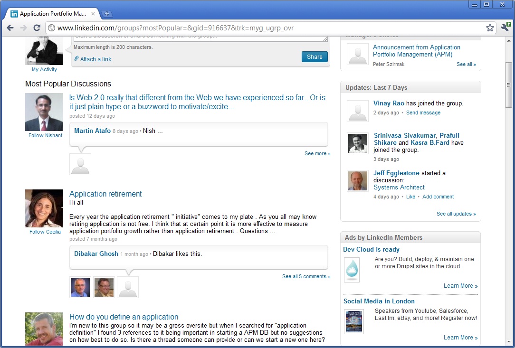
Task: Open the Application retirement discussion
Action: pyautogui.click(x=105, y=194)
